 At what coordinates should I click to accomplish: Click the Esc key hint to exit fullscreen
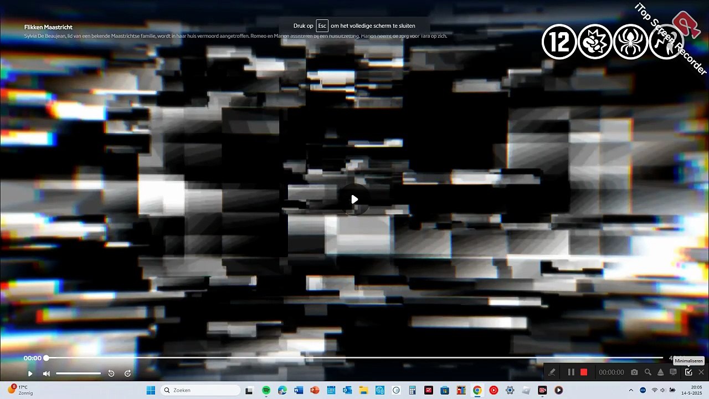coord(322,26)
